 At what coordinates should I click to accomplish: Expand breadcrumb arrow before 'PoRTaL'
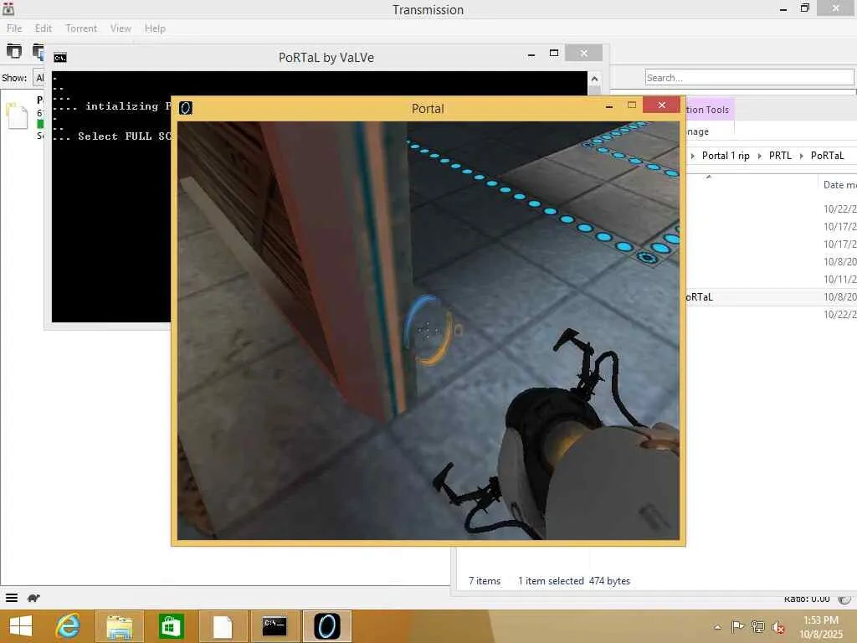point(801,156)
